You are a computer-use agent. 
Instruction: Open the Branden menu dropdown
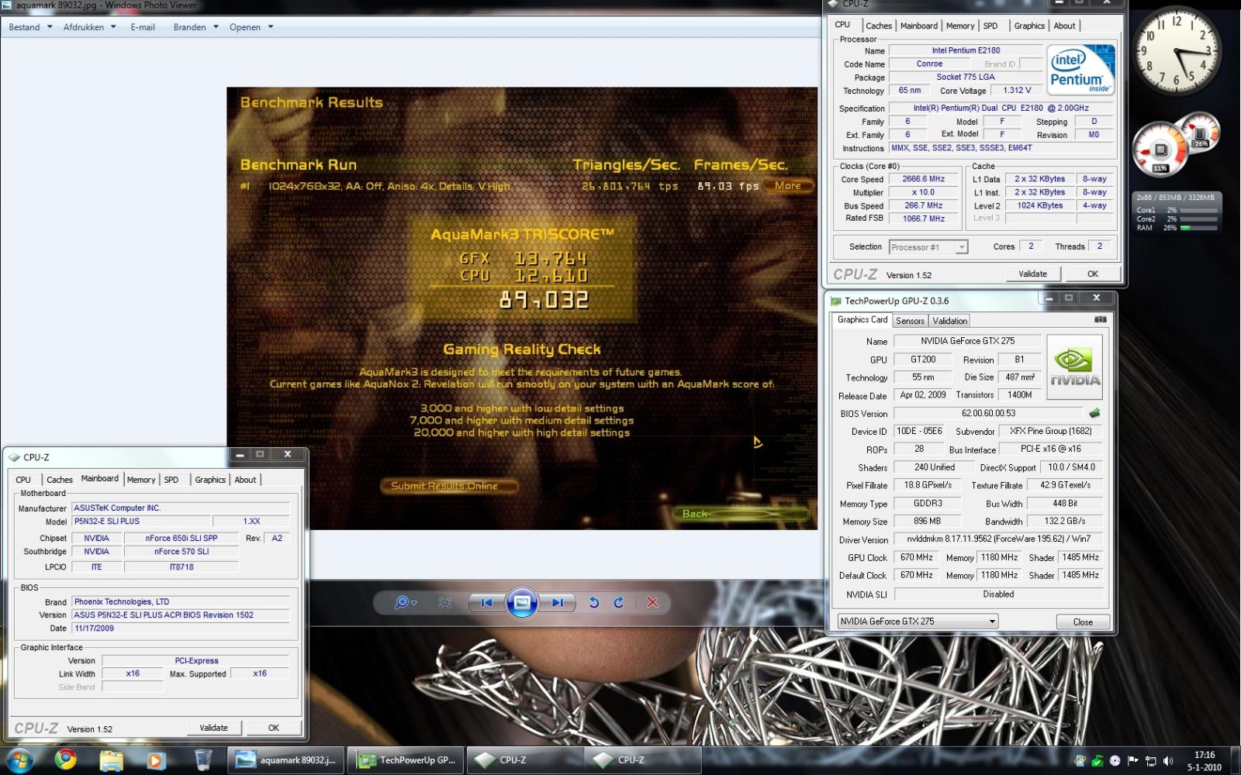pyautogui.click(x=195, y=27)
